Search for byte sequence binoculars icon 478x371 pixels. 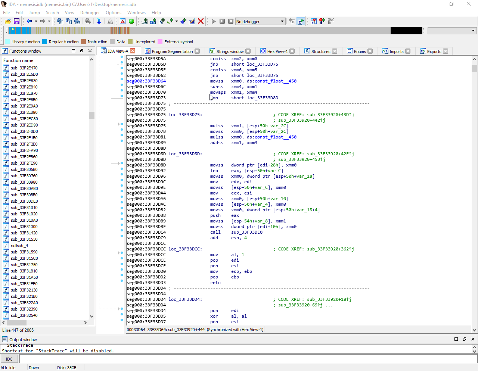(x=77, y=21)
